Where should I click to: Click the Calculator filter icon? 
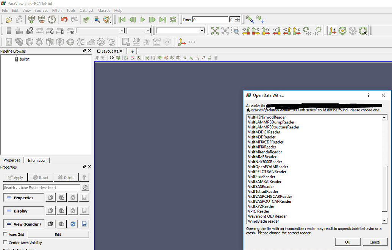[x=9, y=42]
